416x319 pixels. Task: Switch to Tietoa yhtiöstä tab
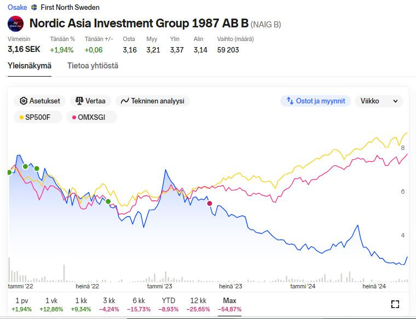(93, 66)
